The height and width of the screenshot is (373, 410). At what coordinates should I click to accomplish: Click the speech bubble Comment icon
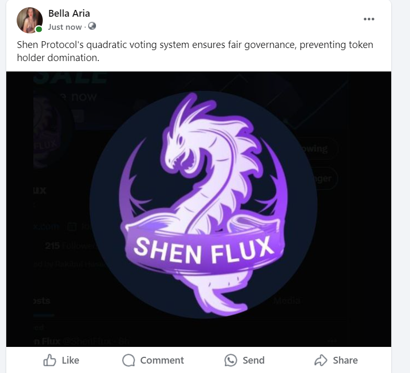(x=129, y=360)
